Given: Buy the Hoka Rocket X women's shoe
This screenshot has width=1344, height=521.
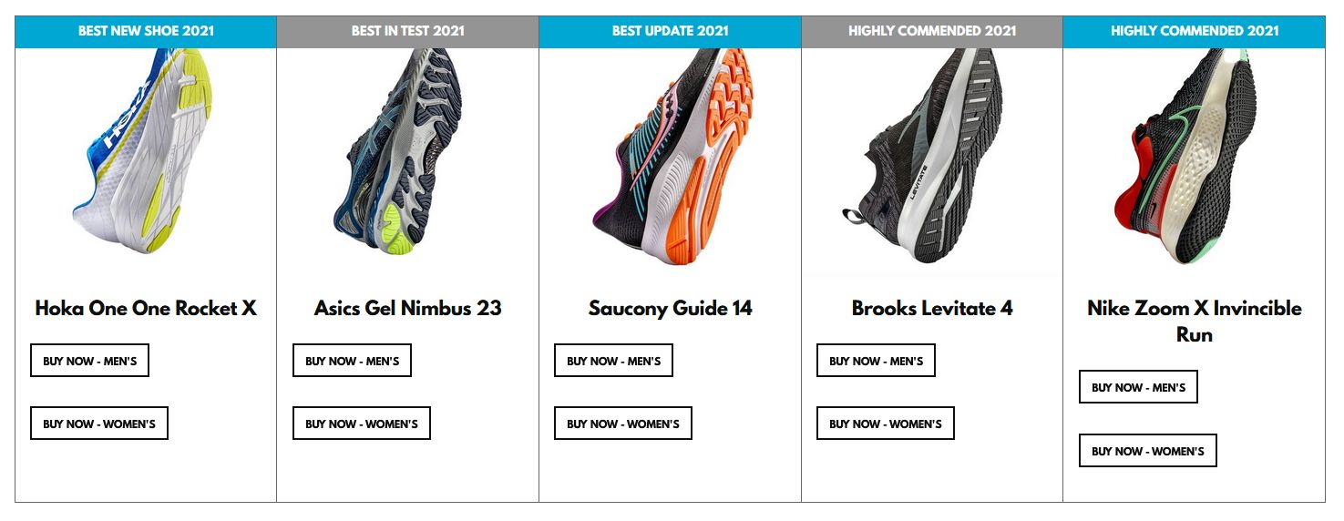Looking at the screenshot, I should pyautogui.click(x=99, y=424).
